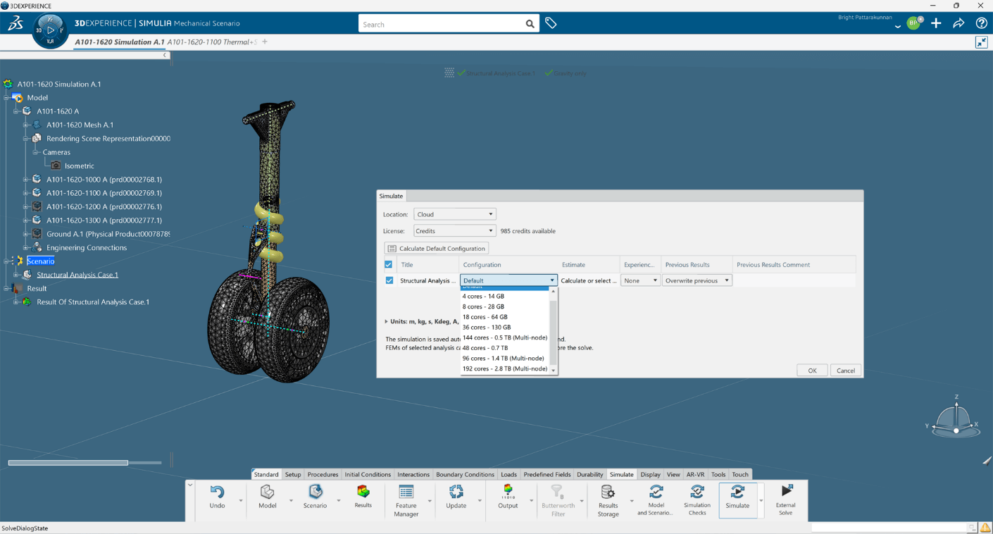Select 192 cores - 2.8 TB (Multi-node)
993x534 pixels.
(x=504, y=368)
